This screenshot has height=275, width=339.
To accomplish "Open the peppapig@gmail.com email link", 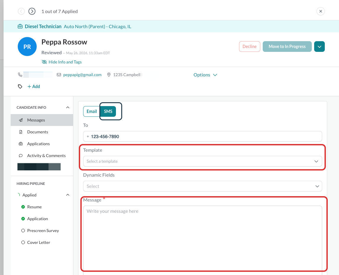I will coord(82,75).
